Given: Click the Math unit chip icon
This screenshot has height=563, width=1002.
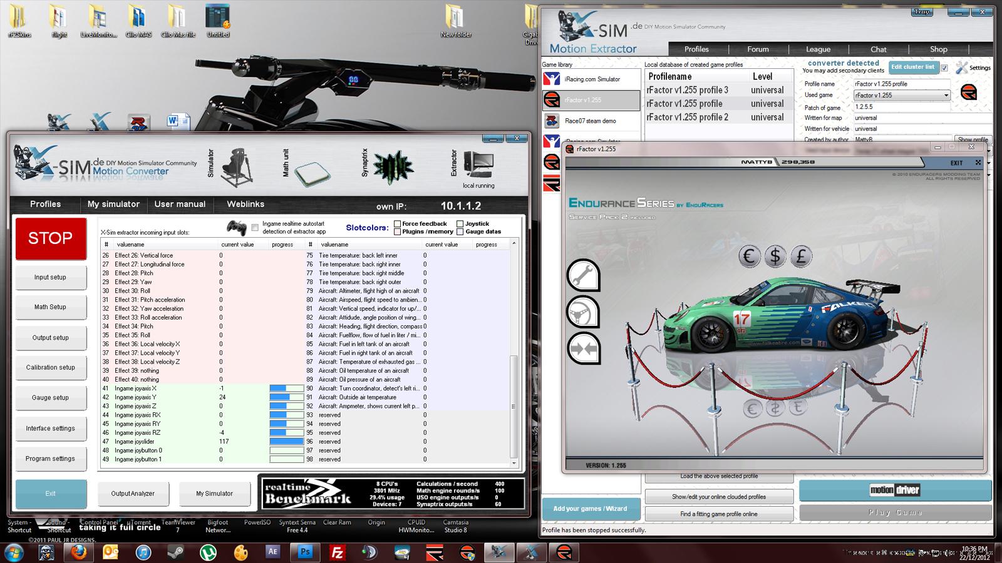Looking at the screenshot, I should coord(312,173).
